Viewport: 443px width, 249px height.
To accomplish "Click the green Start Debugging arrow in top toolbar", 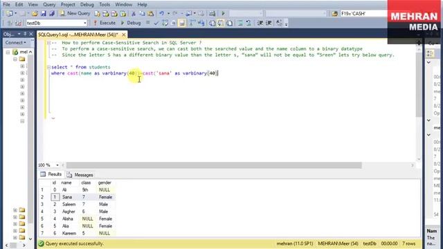I will pos(223,14).
